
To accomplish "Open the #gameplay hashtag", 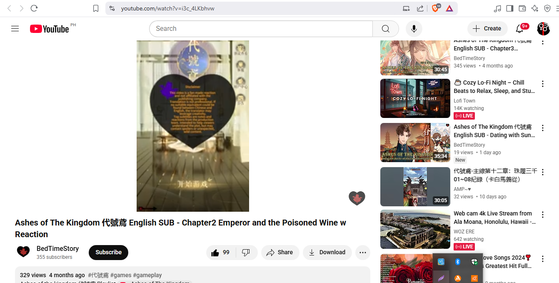I will [x=147, y=275].
